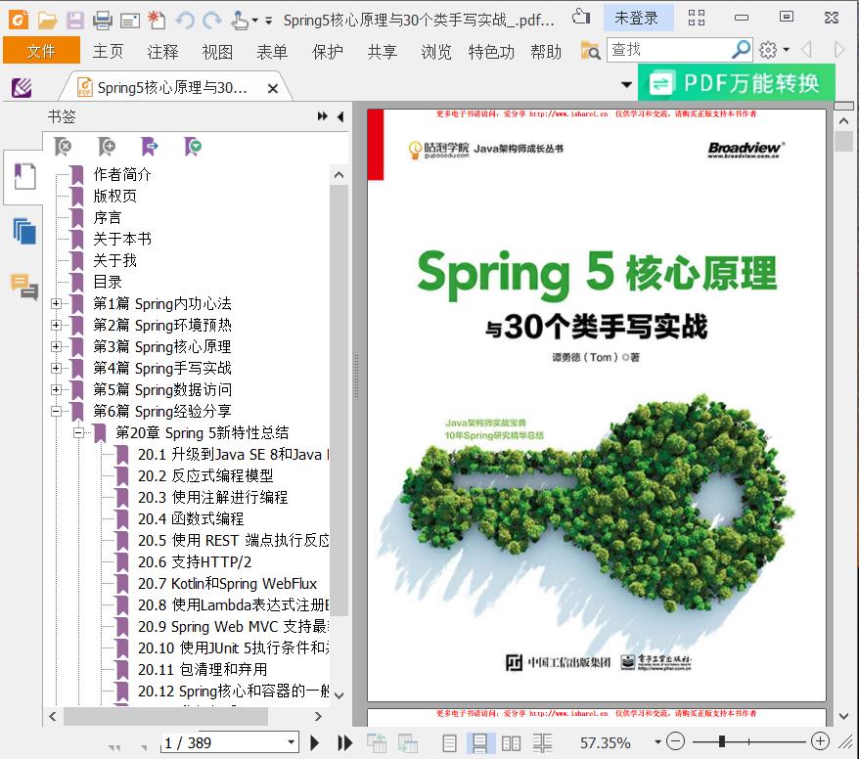Screen dimensions: 859x759
Task: Click the bookmark with green circle icon
Action: (x=193, y=146)
